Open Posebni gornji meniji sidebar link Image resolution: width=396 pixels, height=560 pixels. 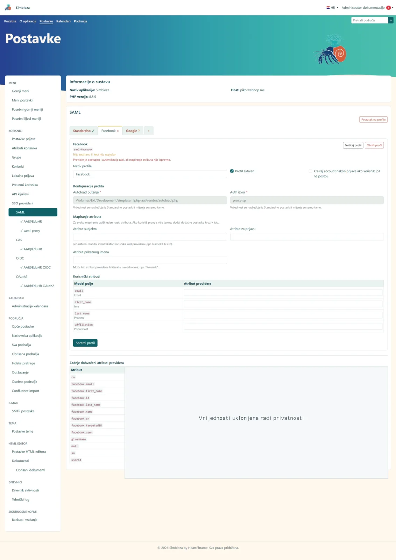point(27,110)
